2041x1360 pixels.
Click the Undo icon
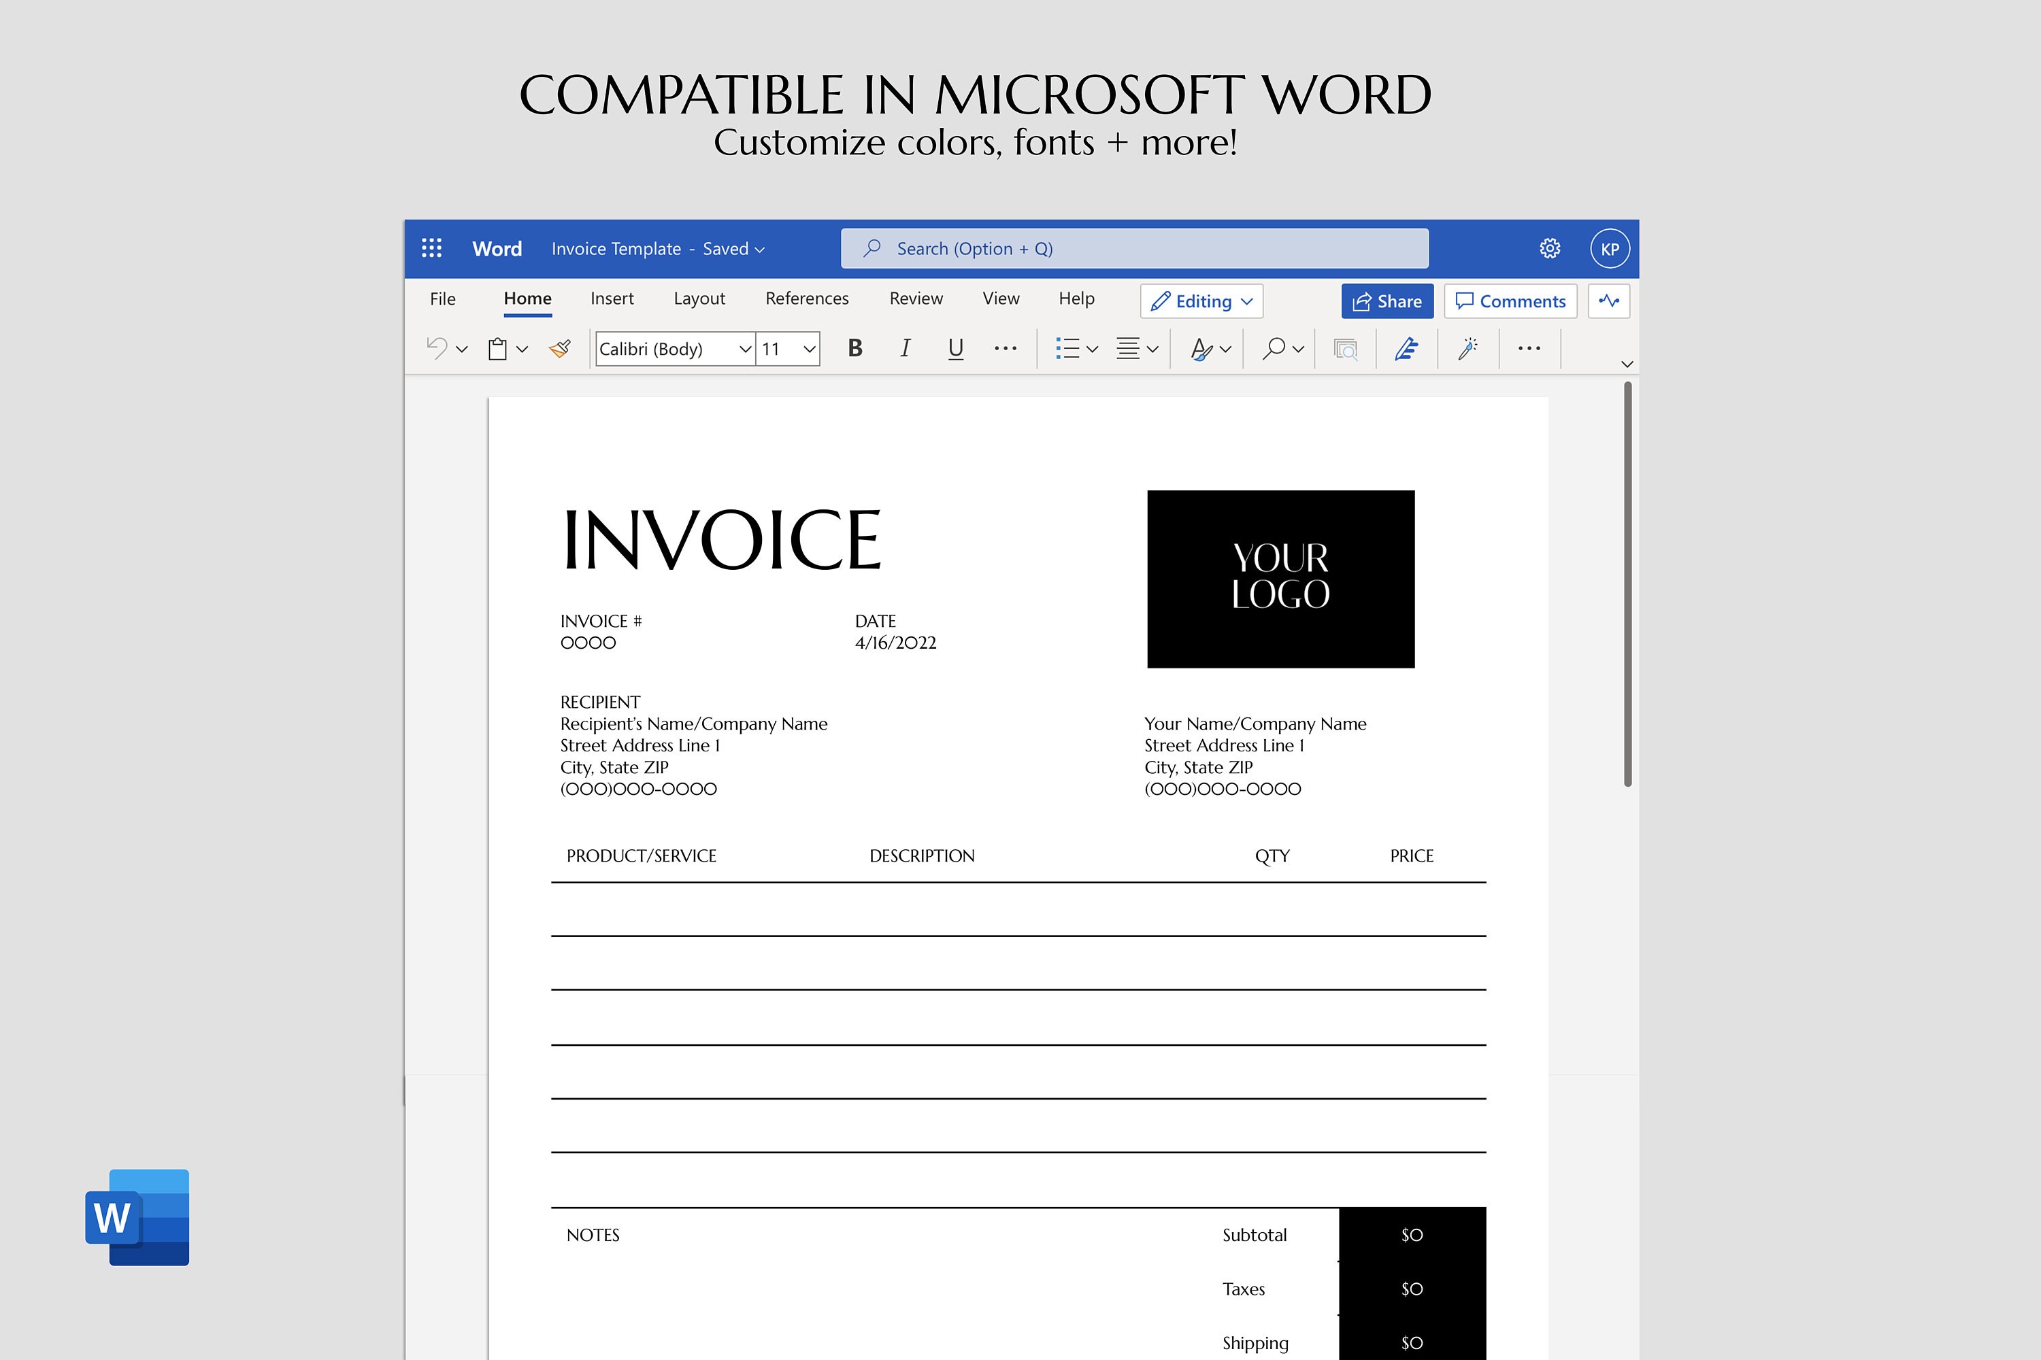[x=438, y=347]
